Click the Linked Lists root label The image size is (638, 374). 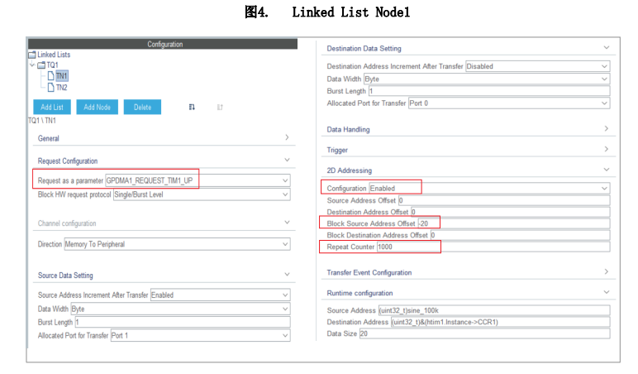pos(54,55)
